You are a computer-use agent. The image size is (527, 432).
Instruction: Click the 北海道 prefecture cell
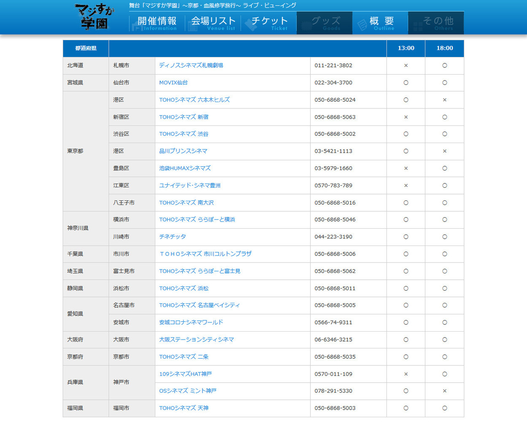[86, 65]
